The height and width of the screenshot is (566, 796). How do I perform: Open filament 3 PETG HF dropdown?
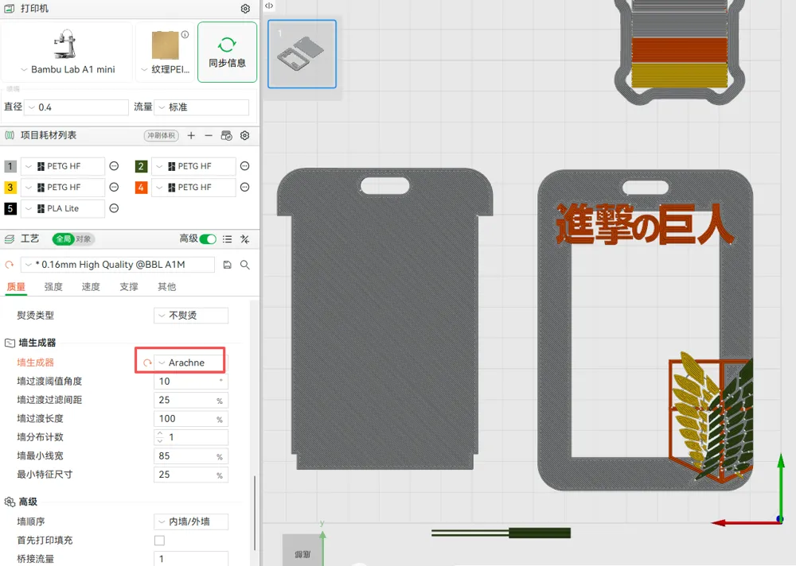[63, 187]
